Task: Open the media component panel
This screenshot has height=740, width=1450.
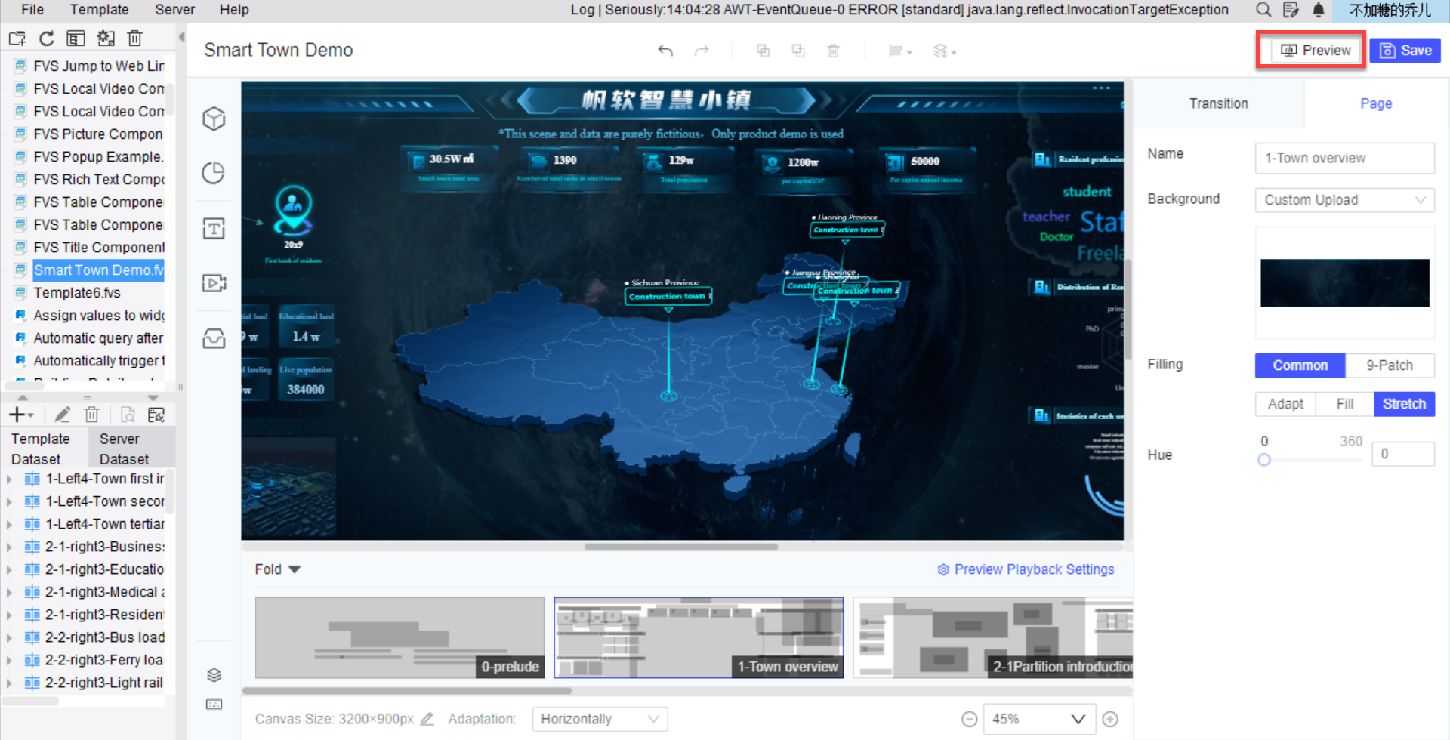Action: point(214,282)
